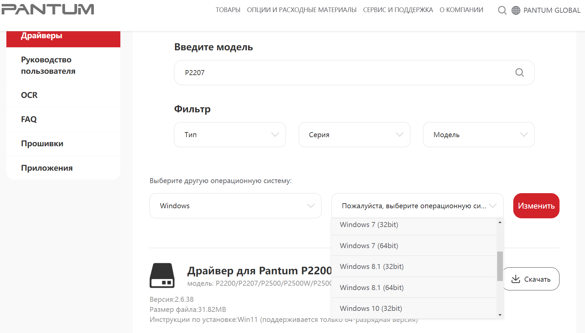The height and width of the screenshot is (333, 585).
Task: Expand the Серия filter dropdown
Action: (x=354, y=134)
